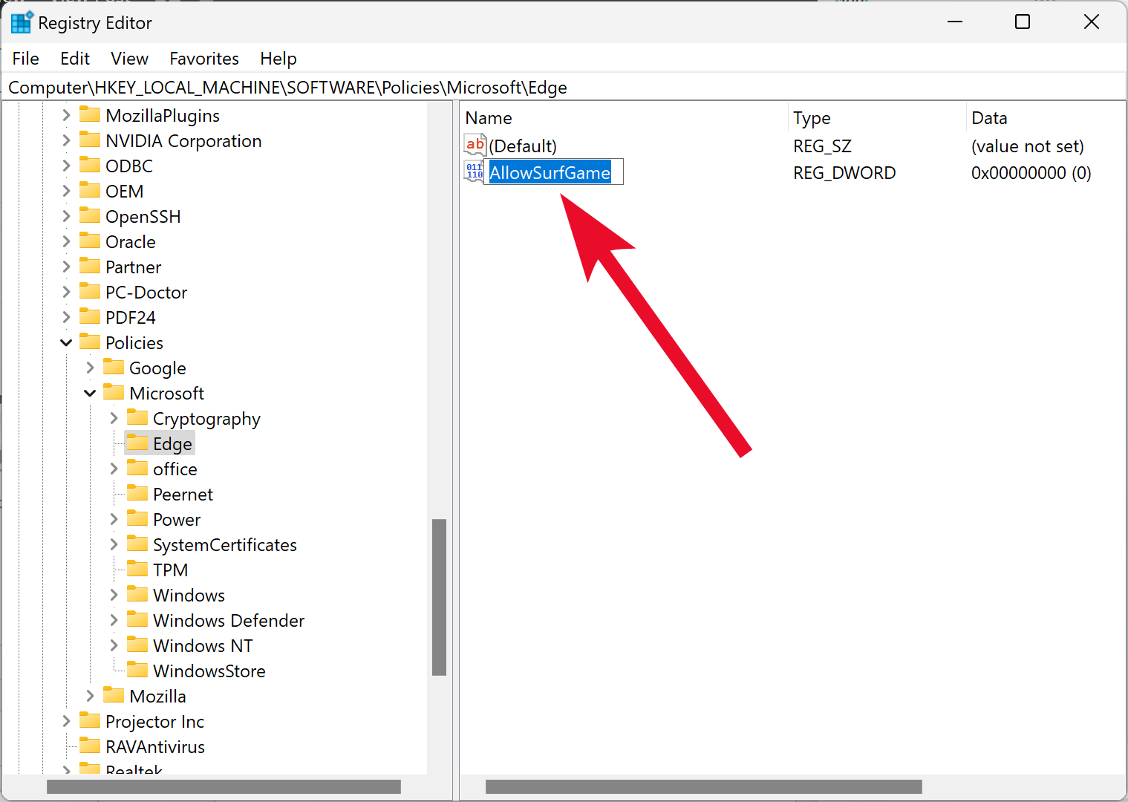The image size is (1128, 802).
Task: Minimize the Registry Editor window
Action: (955, 22)
